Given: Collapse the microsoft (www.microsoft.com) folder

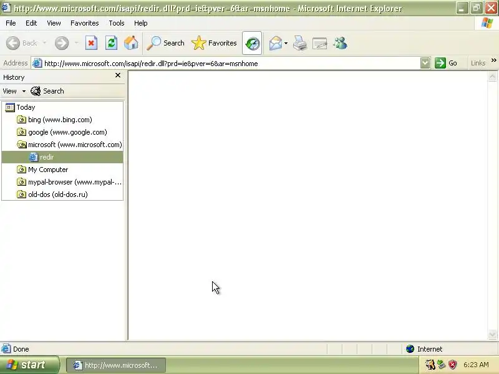Looking at the screenshot, I should pyautogui.click(x=69, y=145).
